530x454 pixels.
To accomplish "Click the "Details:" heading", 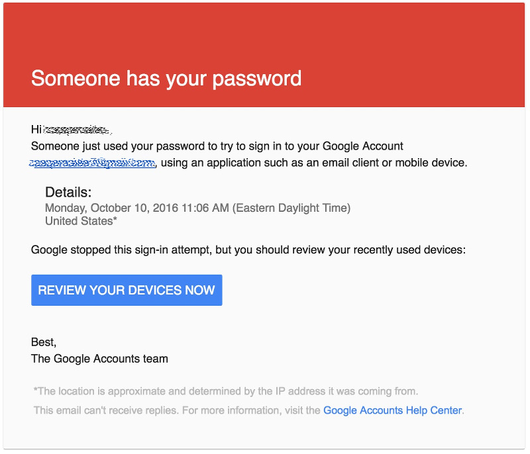I will 68,193.
